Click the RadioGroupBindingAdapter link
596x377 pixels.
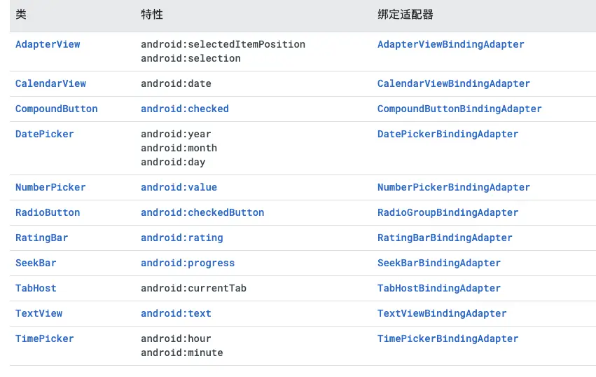(448, 212)
